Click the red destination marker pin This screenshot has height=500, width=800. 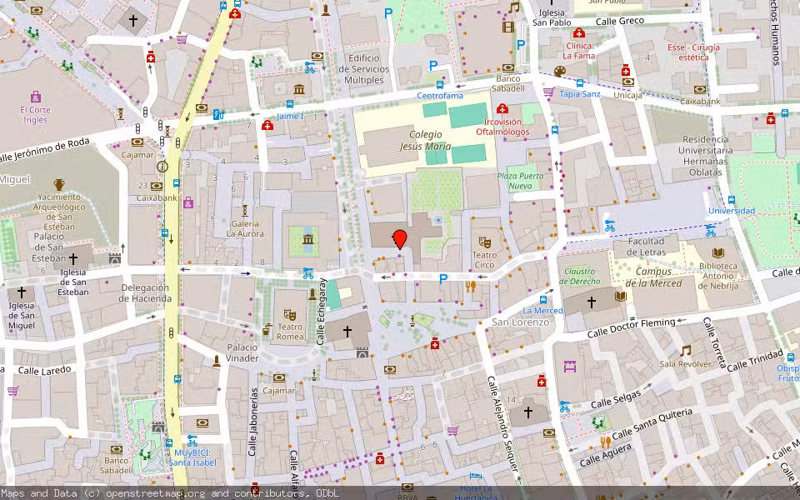(399, 241)
